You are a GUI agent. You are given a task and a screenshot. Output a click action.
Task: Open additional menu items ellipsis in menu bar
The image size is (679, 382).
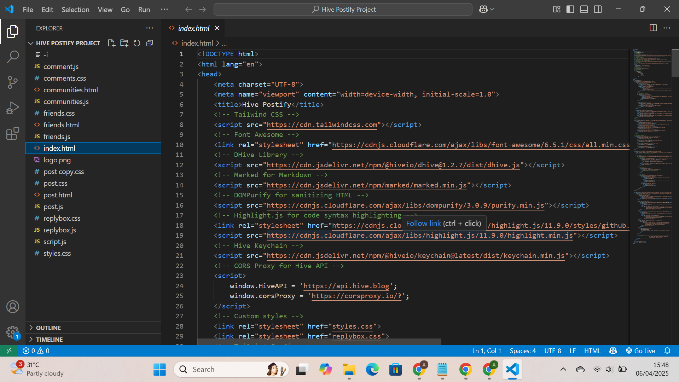pyautogui.click(x=164, y=10)
